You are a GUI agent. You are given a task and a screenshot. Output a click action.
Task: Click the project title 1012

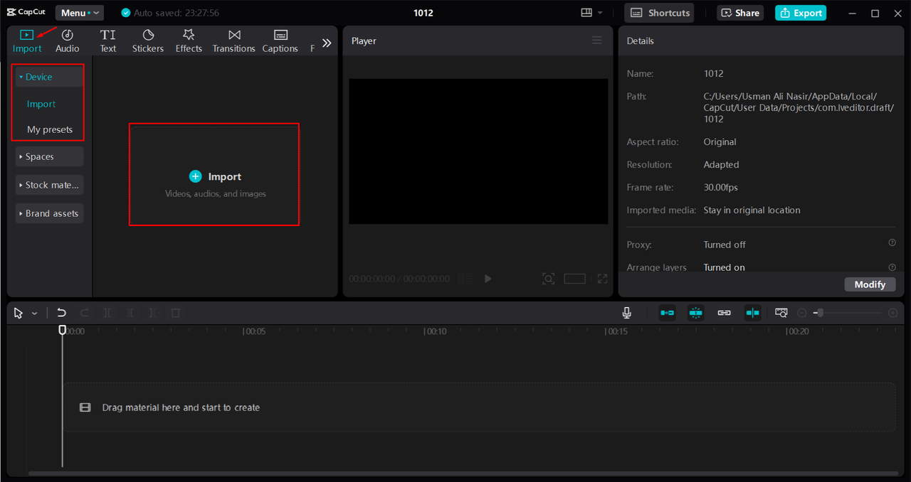click(x=423, y=13)
